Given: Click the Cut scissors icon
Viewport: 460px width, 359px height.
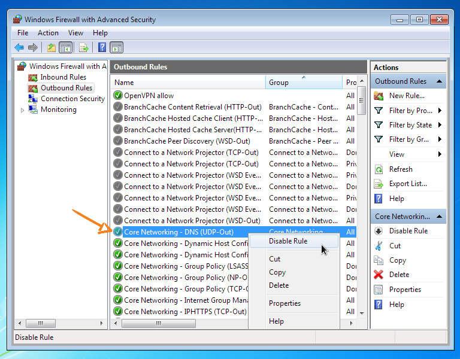Looking at the screenshot, I should tap(379, 246).
